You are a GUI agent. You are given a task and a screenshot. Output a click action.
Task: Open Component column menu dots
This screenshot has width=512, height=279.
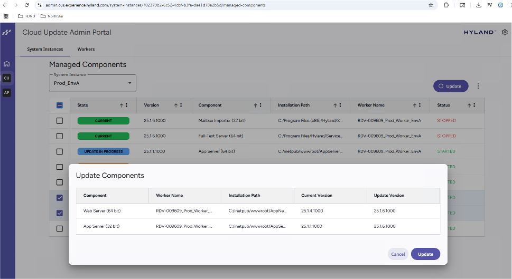tap(260, 105)
